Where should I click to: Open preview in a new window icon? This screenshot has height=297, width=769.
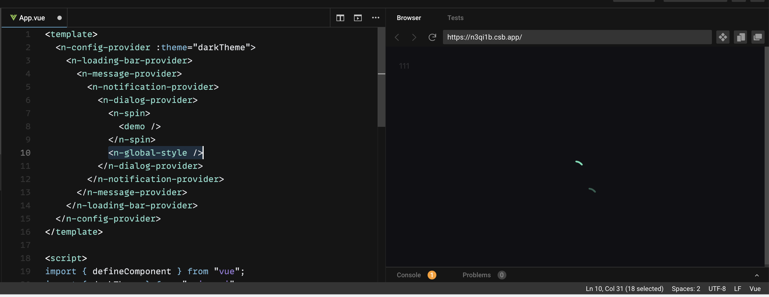pos(740,37)
